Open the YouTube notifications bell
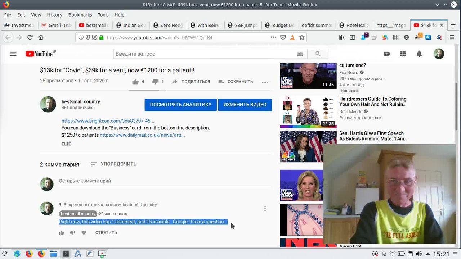461x259 pixels. [x=419, y=54]
